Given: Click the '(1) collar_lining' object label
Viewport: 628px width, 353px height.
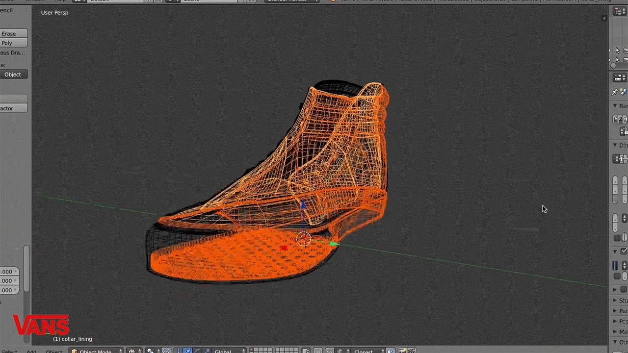Looking at the screenshot, I should [73, 339].
